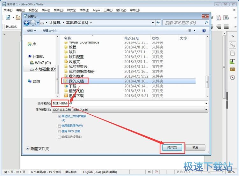
Task: Enable the save with password checkbox
Action: pos(59,126)
